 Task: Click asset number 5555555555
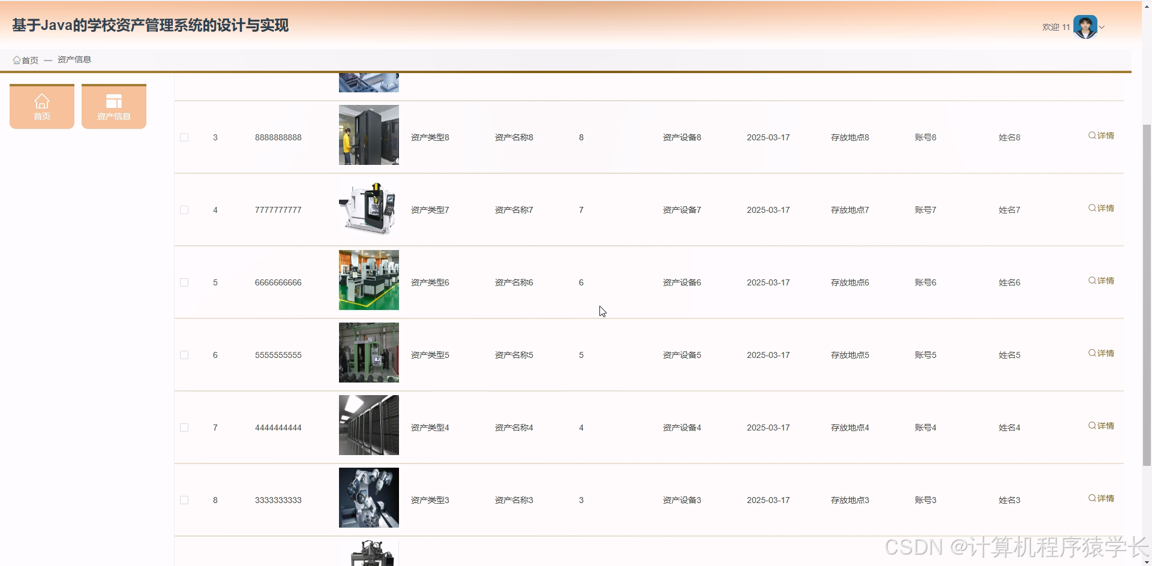[278, 355]
